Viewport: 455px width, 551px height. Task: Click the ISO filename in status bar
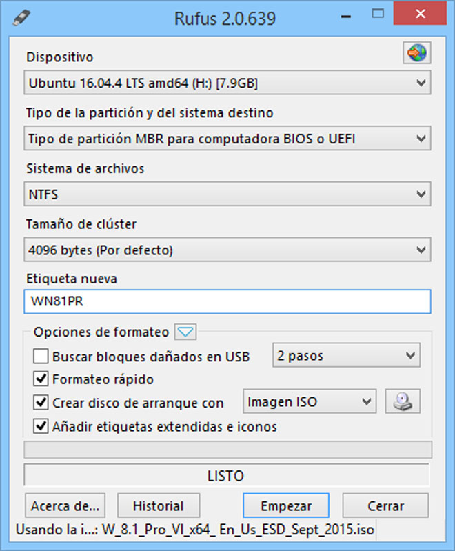pyautogui.click(x=238, y=529)
